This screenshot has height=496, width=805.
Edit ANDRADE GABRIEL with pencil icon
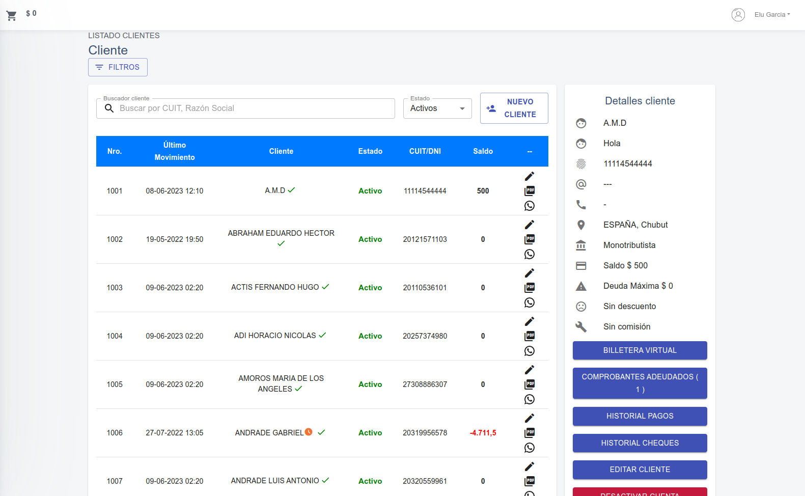click(x=530, y=418)
